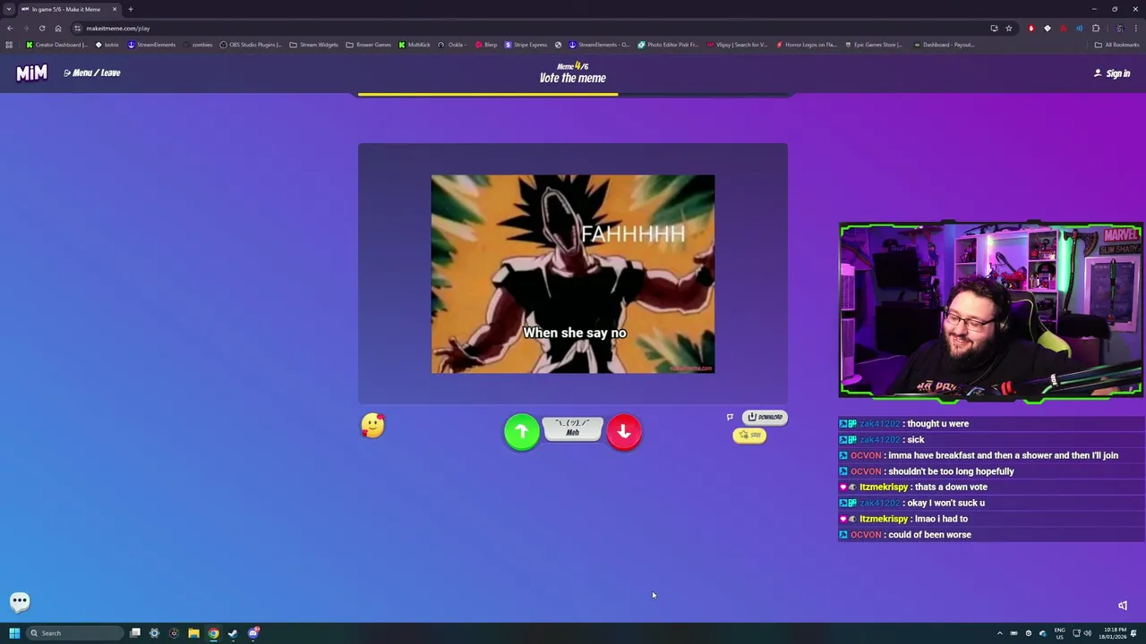The width and height of the screenshot is (1146, 644).
Task: Open Settings gear in the taskbar
Action: 154,633
